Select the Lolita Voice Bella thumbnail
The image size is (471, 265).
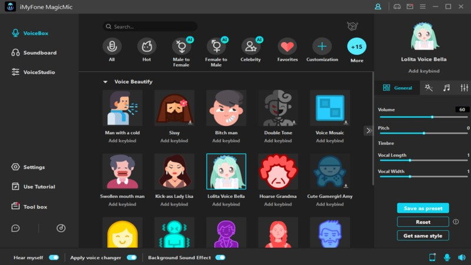(x=226, y=171)
